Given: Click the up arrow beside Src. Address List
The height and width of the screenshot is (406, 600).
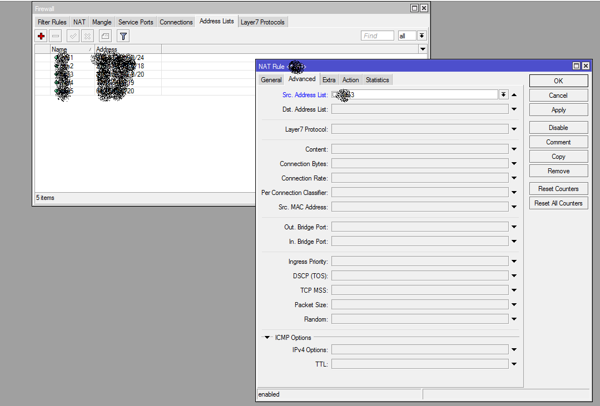Looking at the screenshot, I should pos(514,95).
